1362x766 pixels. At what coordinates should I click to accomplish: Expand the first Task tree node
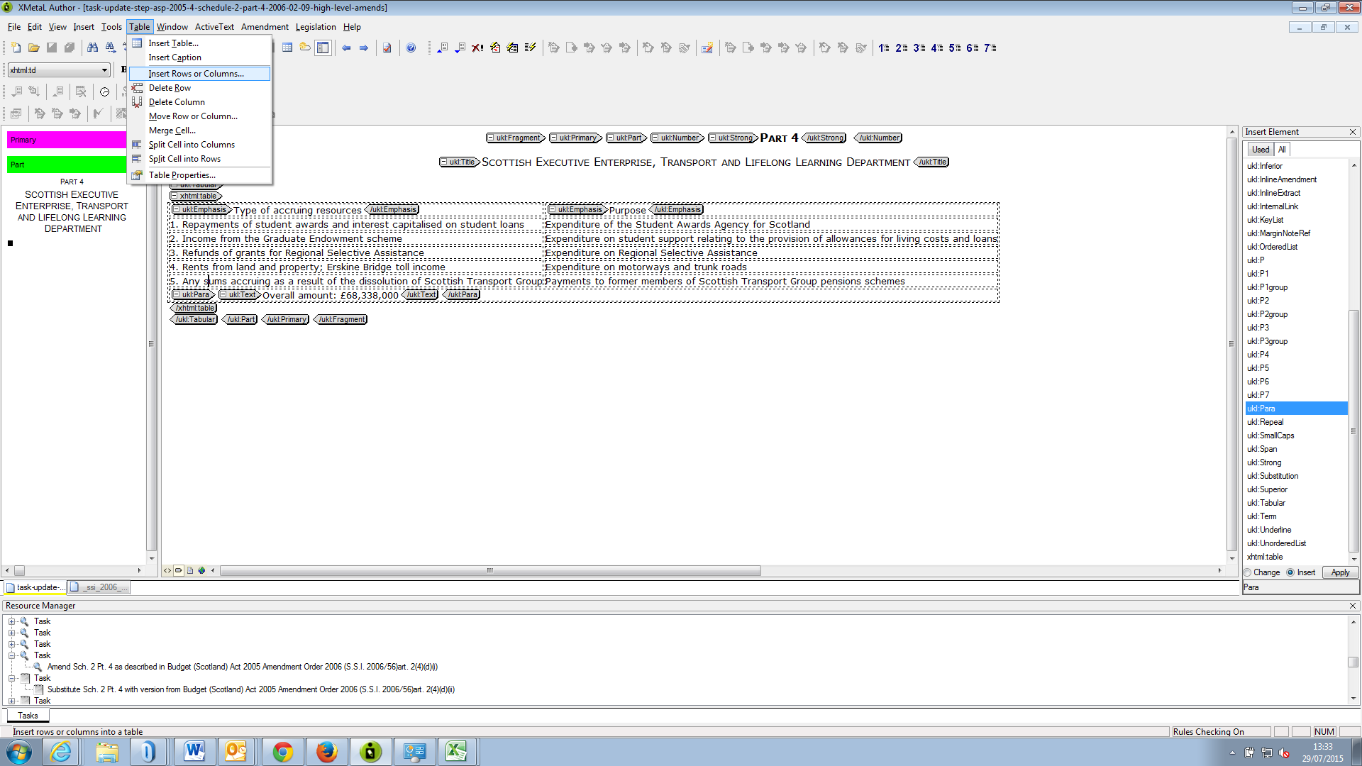pyautogui.click(x=11, y=621)
